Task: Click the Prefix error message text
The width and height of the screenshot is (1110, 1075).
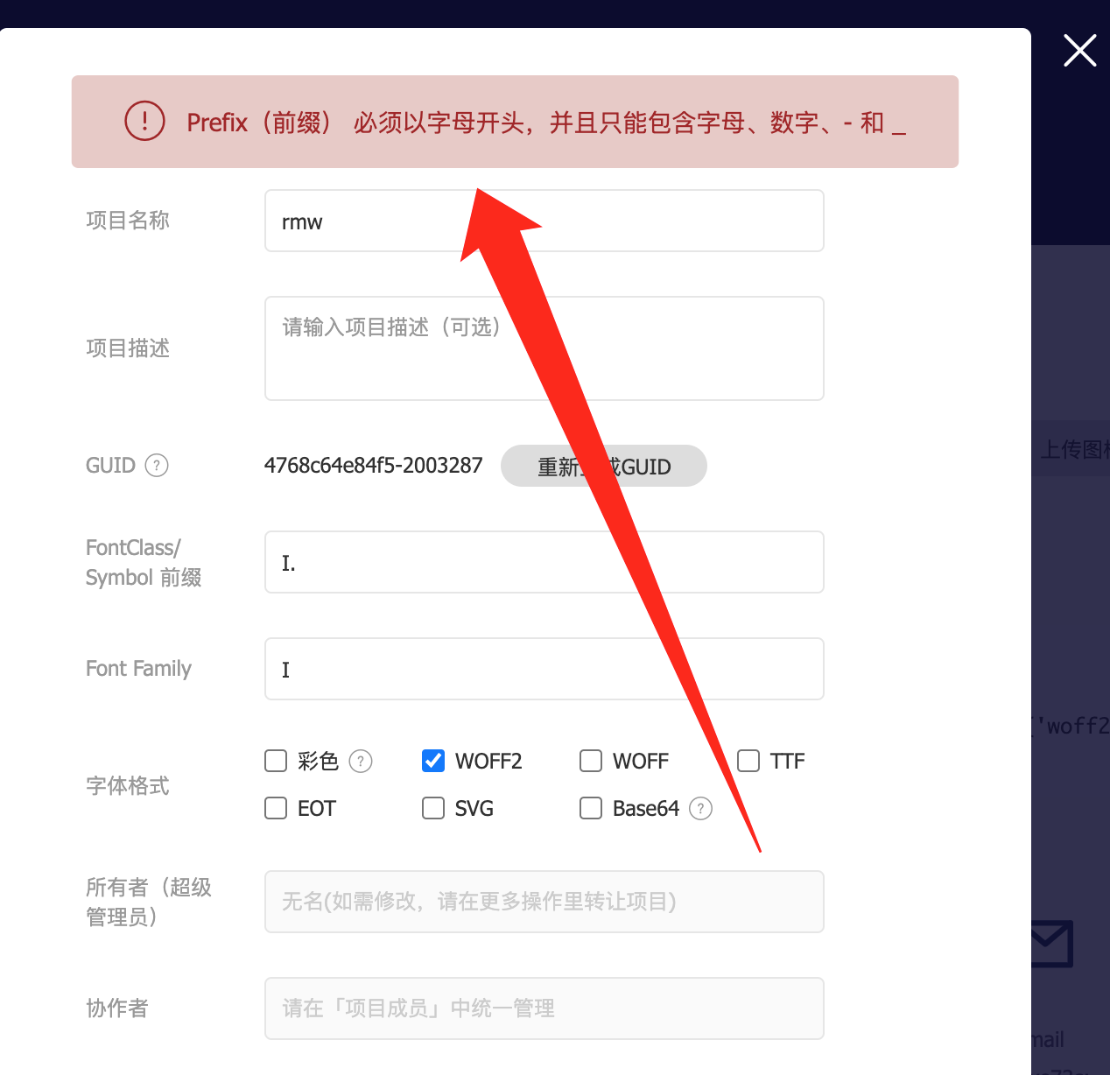Action: point(546,123)
